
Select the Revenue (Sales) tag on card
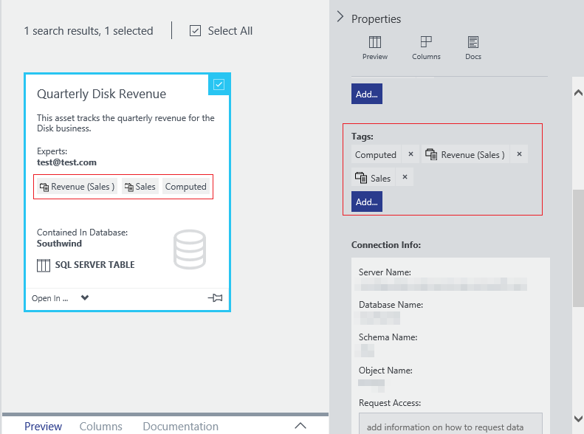click(77, 187)
